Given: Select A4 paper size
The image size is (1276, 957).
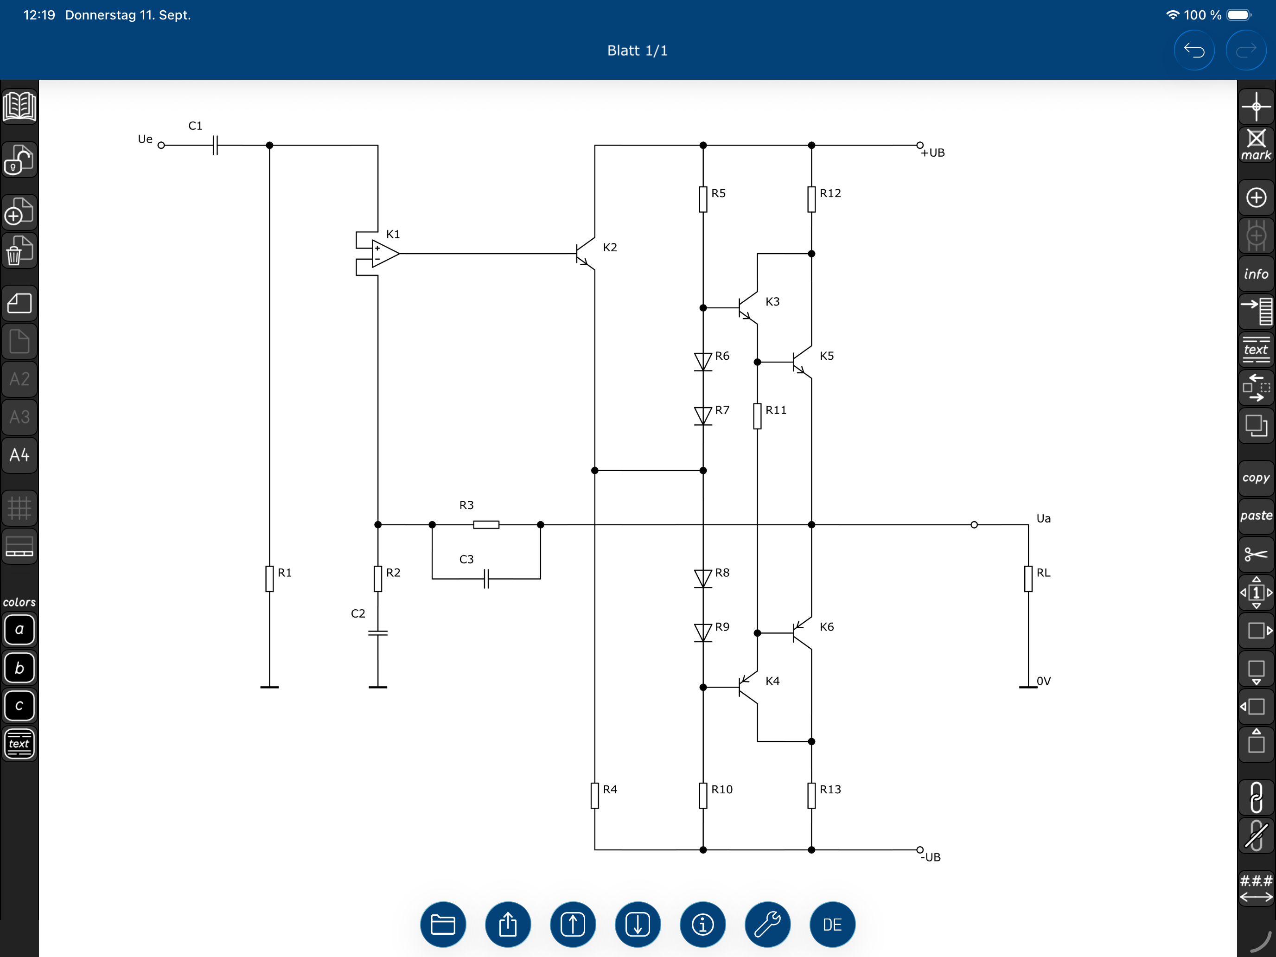Looking at the screenshot, I should pyautogui.click(x=19, y=455).
